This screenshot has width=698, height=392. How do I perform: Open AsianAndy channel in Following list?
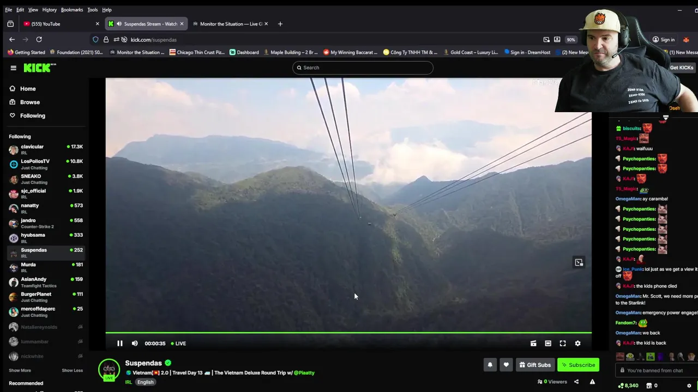tap(46, 282)
